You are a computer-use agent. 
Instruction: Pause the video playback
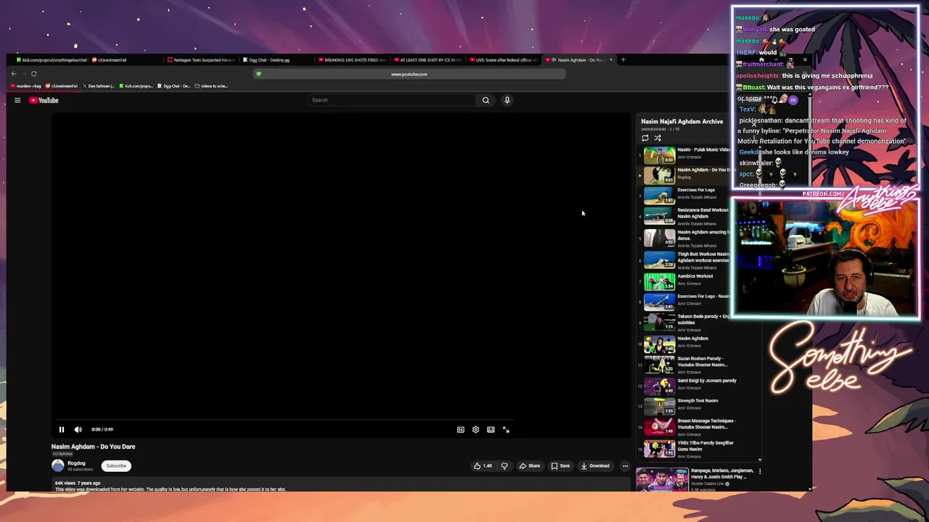pyautogui.click(x=62, y=429)
